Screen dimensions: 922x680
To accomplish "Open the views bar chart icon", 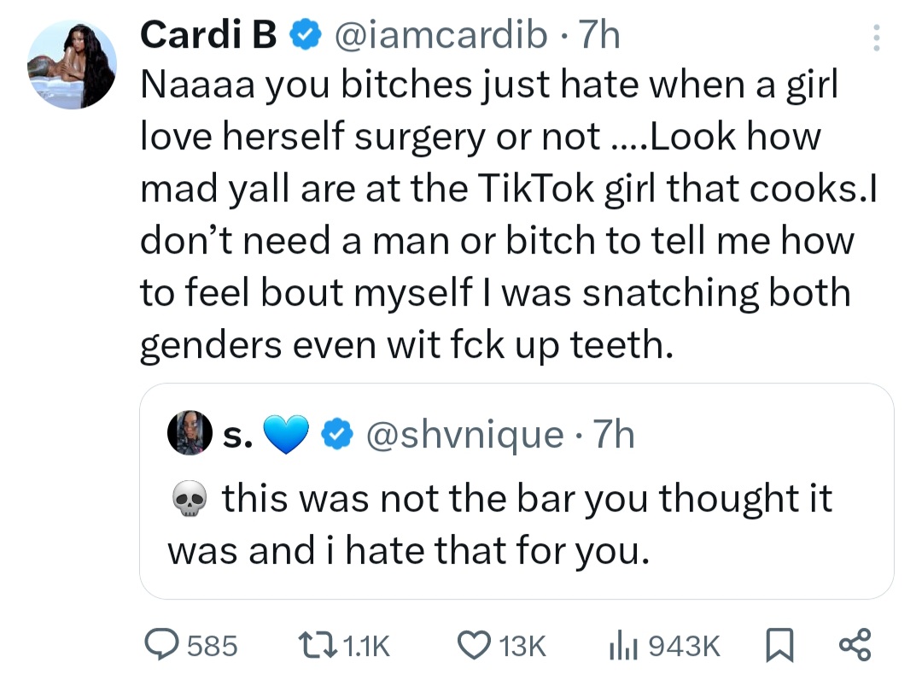I will (623, 645).
